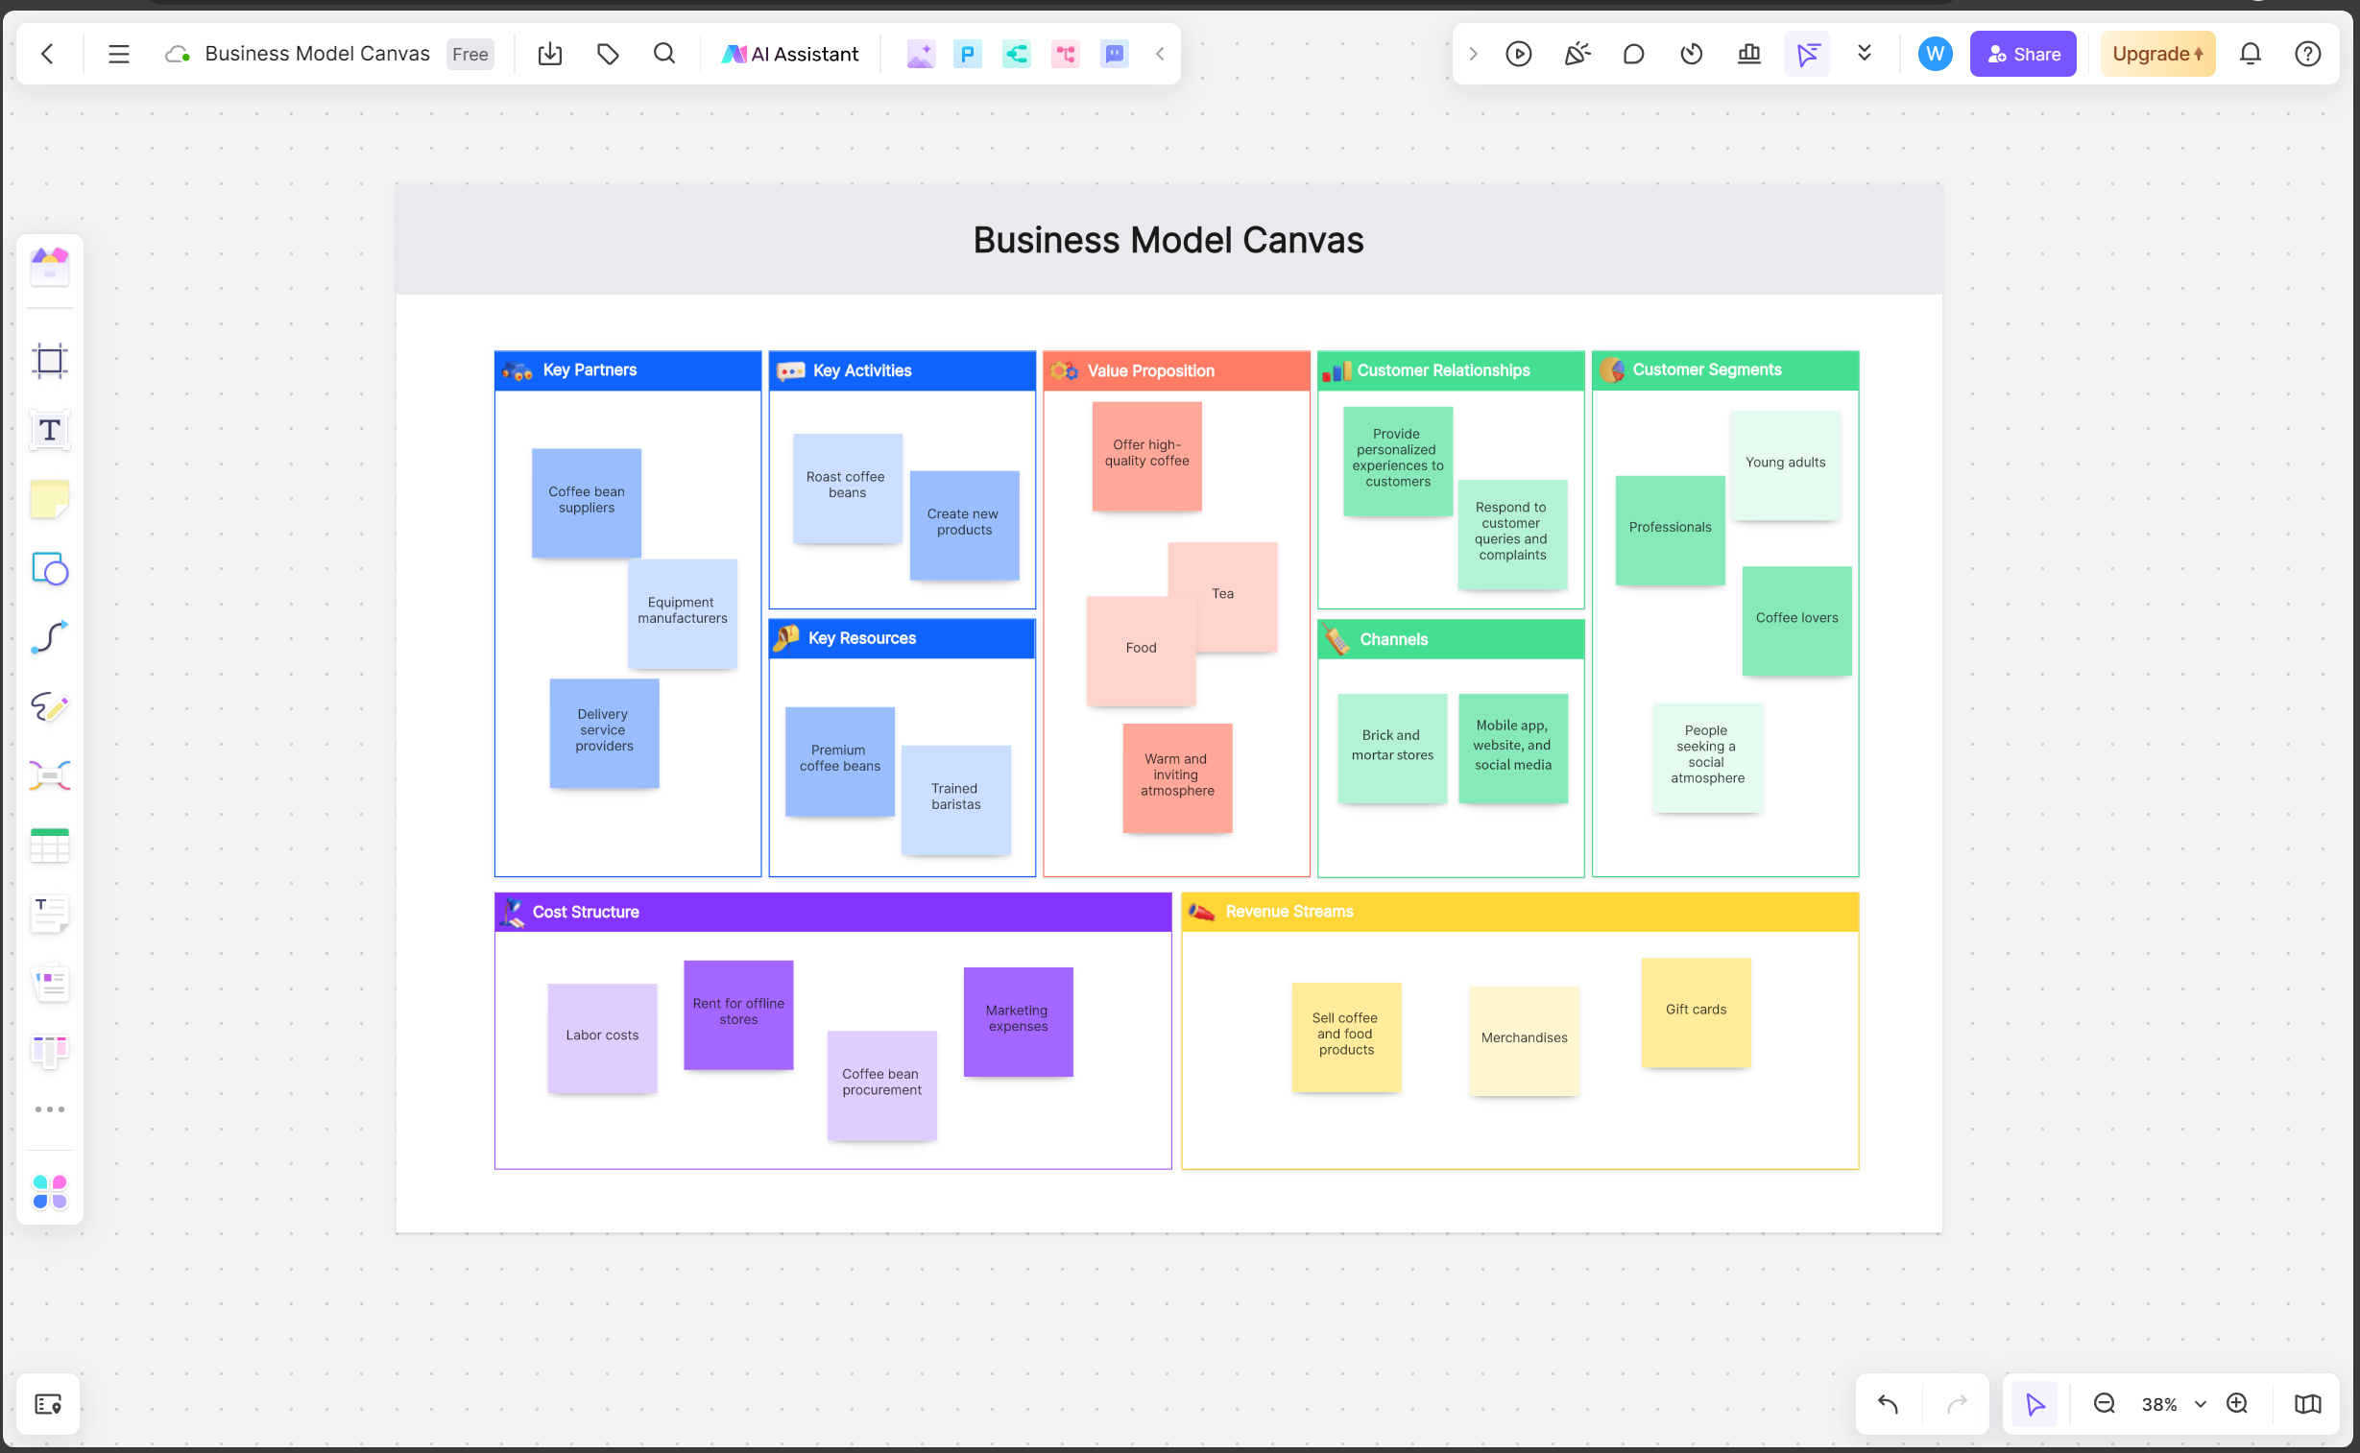The image size is (2360, 1453).
Task: Click the text tool in left sidebar
Action: pyautogui.click(x=49, y=430)
